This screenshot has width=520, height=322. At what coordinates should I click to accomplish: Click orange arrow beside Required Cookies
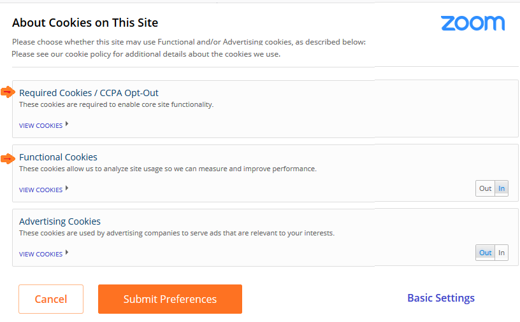coord(8,92)
